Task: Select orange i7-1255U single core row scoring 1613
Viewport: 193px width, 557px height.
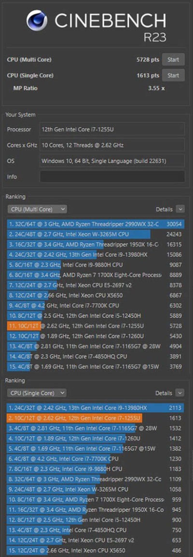Action: point(96,418)
